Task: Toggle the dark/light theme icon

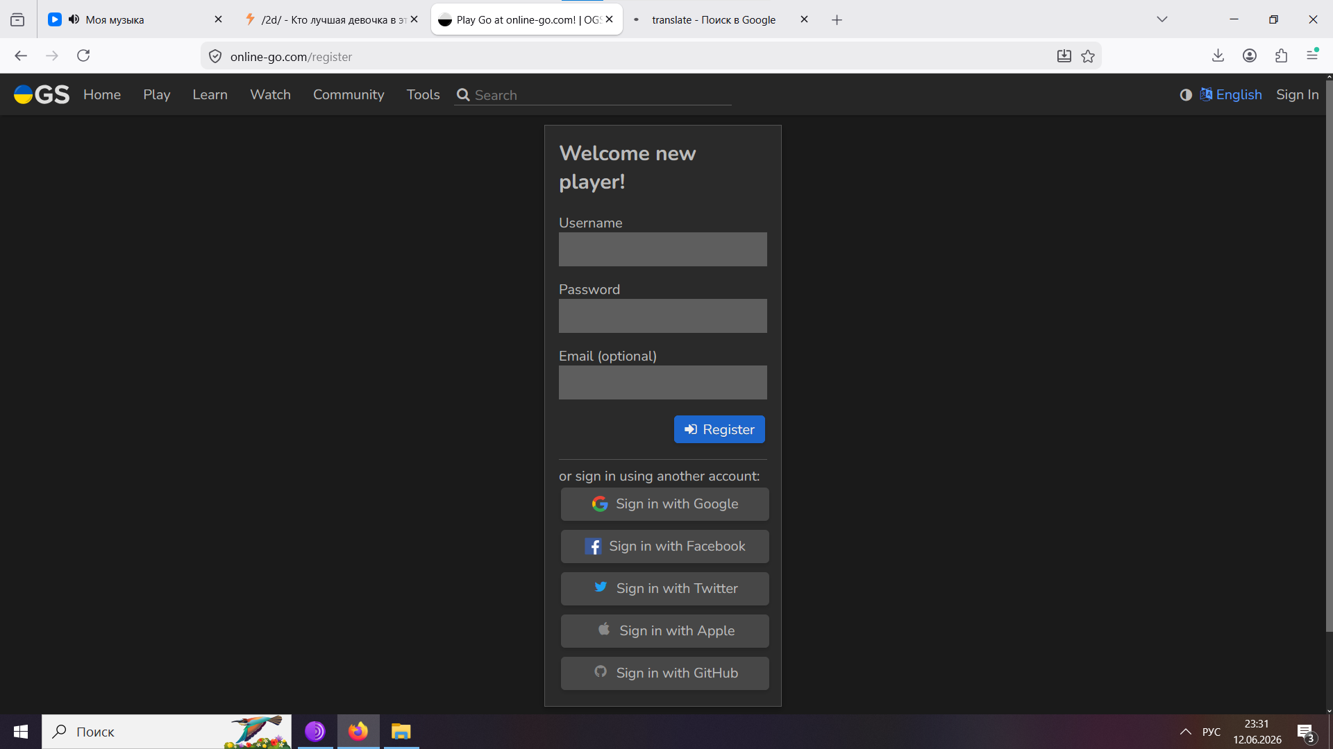Action: (1186, 95)
